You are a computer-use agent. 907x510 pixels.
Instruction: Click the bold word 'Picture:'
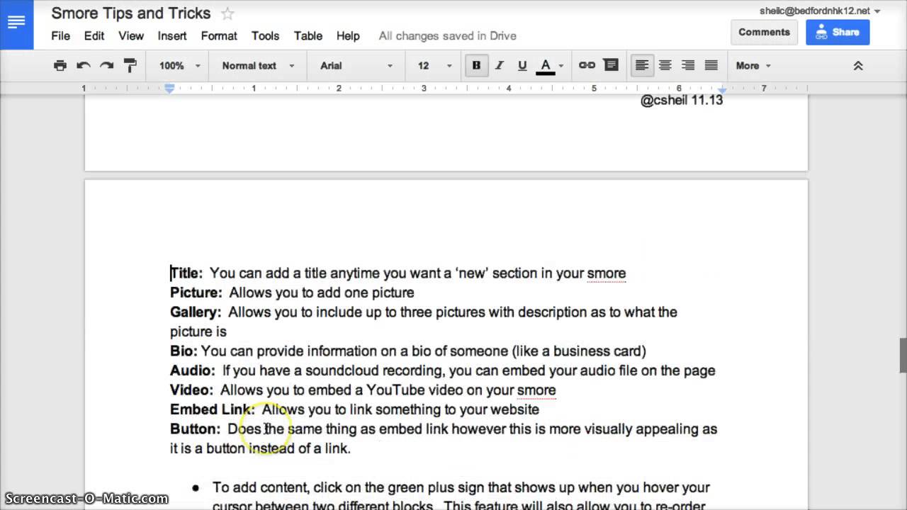pyautogui.click(x=196, y=293)
